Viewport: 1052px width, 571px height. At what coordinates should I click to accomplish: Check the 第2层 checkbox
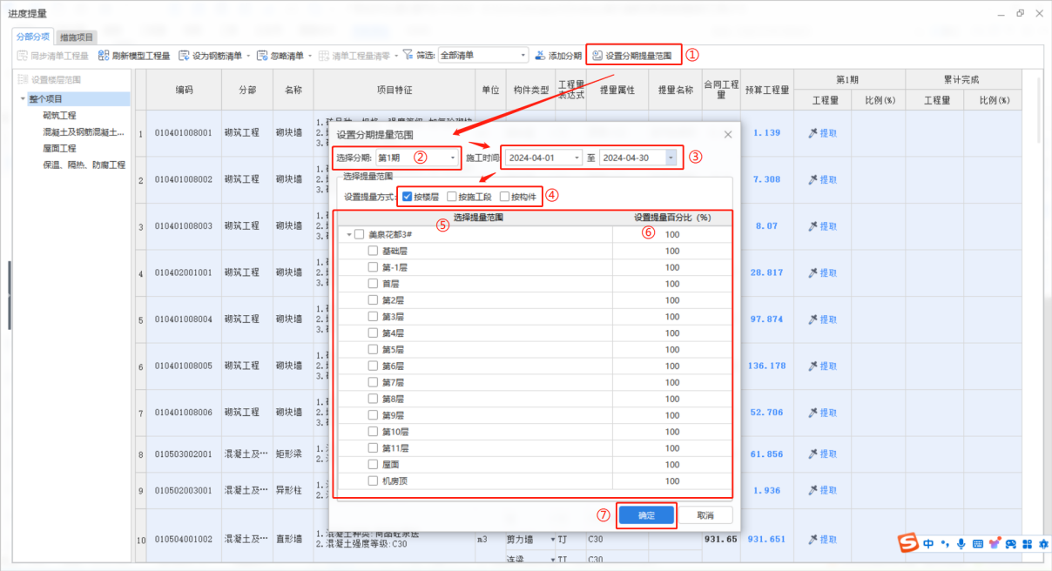click(374, 300)
